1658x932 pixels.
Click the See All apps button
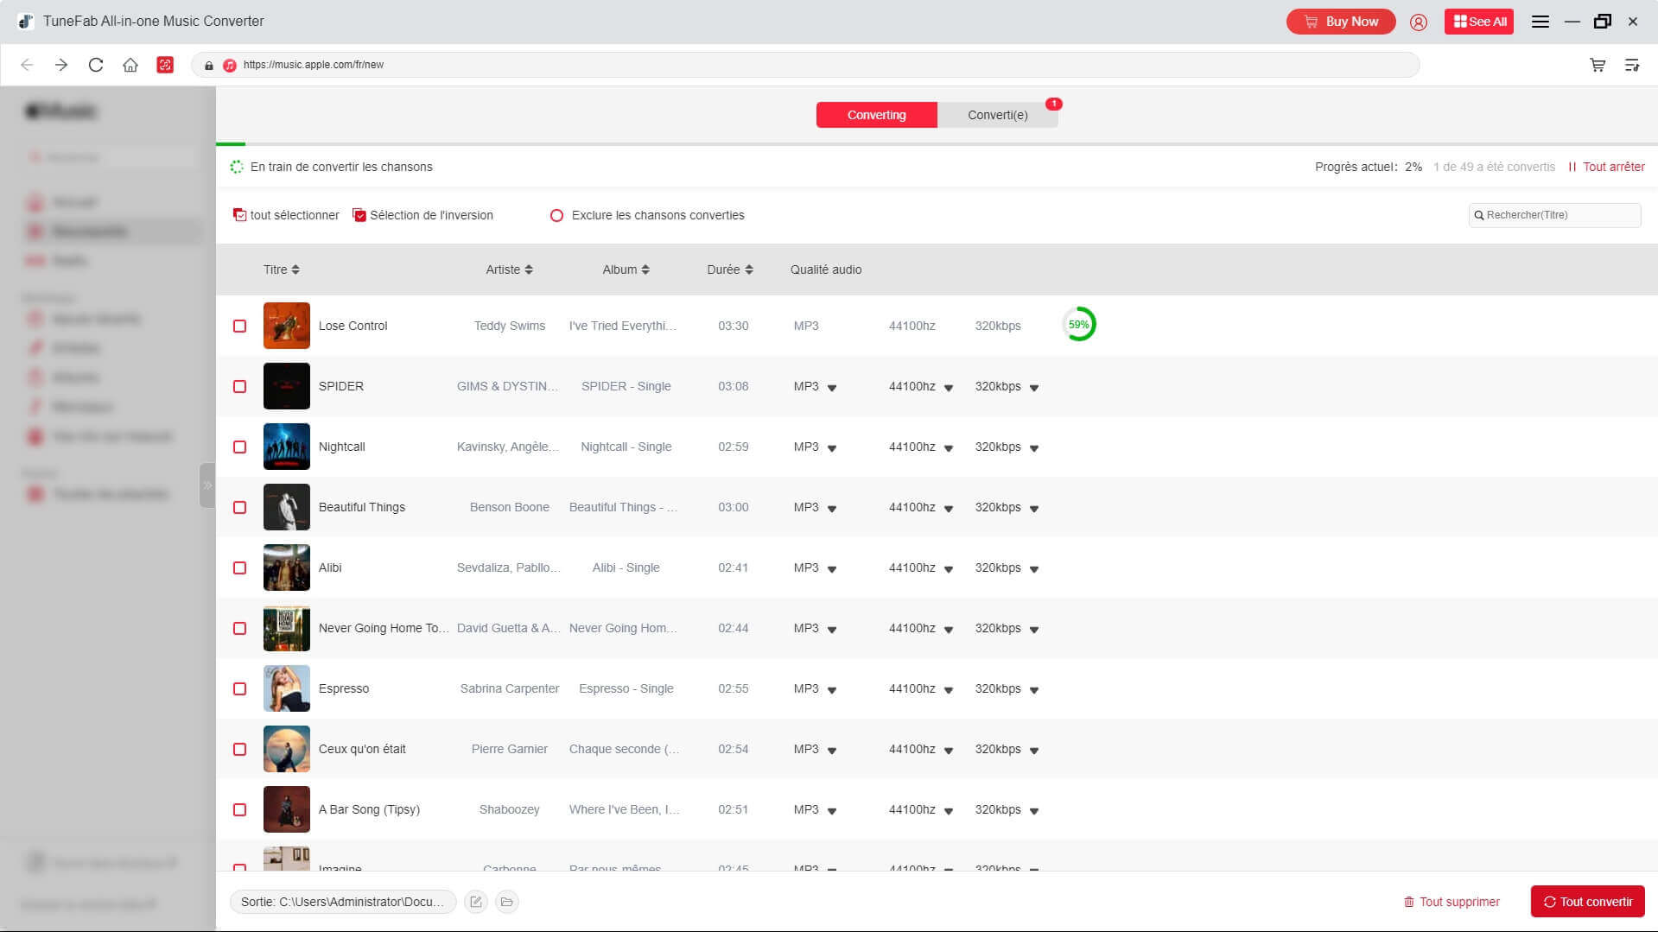(x=1479, y=22)
